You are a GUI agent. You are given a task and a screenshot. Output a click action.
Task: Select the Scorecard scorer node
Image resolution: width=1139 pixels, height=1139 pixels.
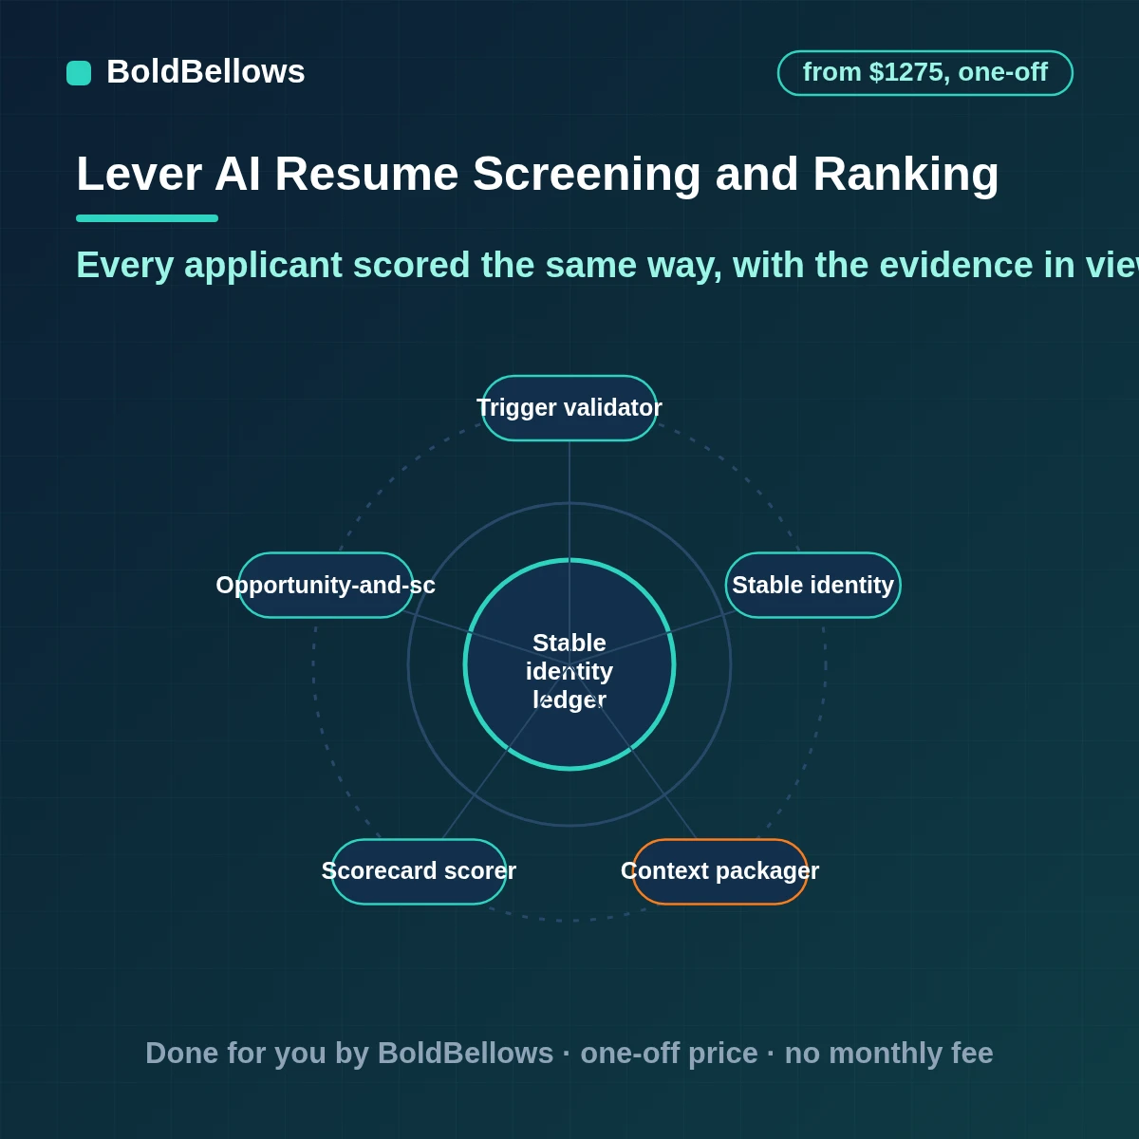pos(419,872)
